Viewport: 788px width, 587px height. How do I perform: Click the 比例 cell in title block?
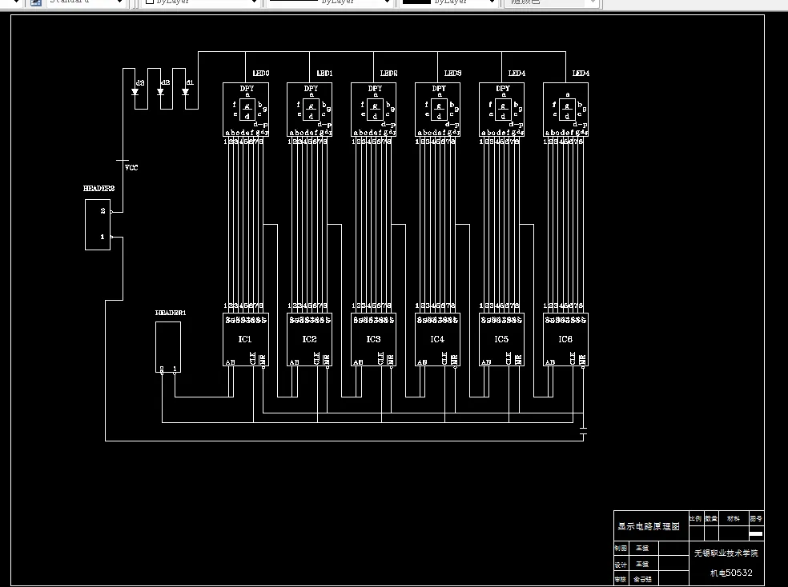[x=696, y=519]
